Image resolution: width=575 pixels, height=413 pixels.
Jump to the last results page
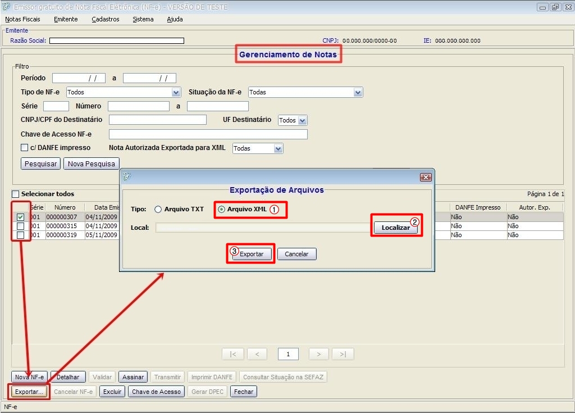(343, 354)
